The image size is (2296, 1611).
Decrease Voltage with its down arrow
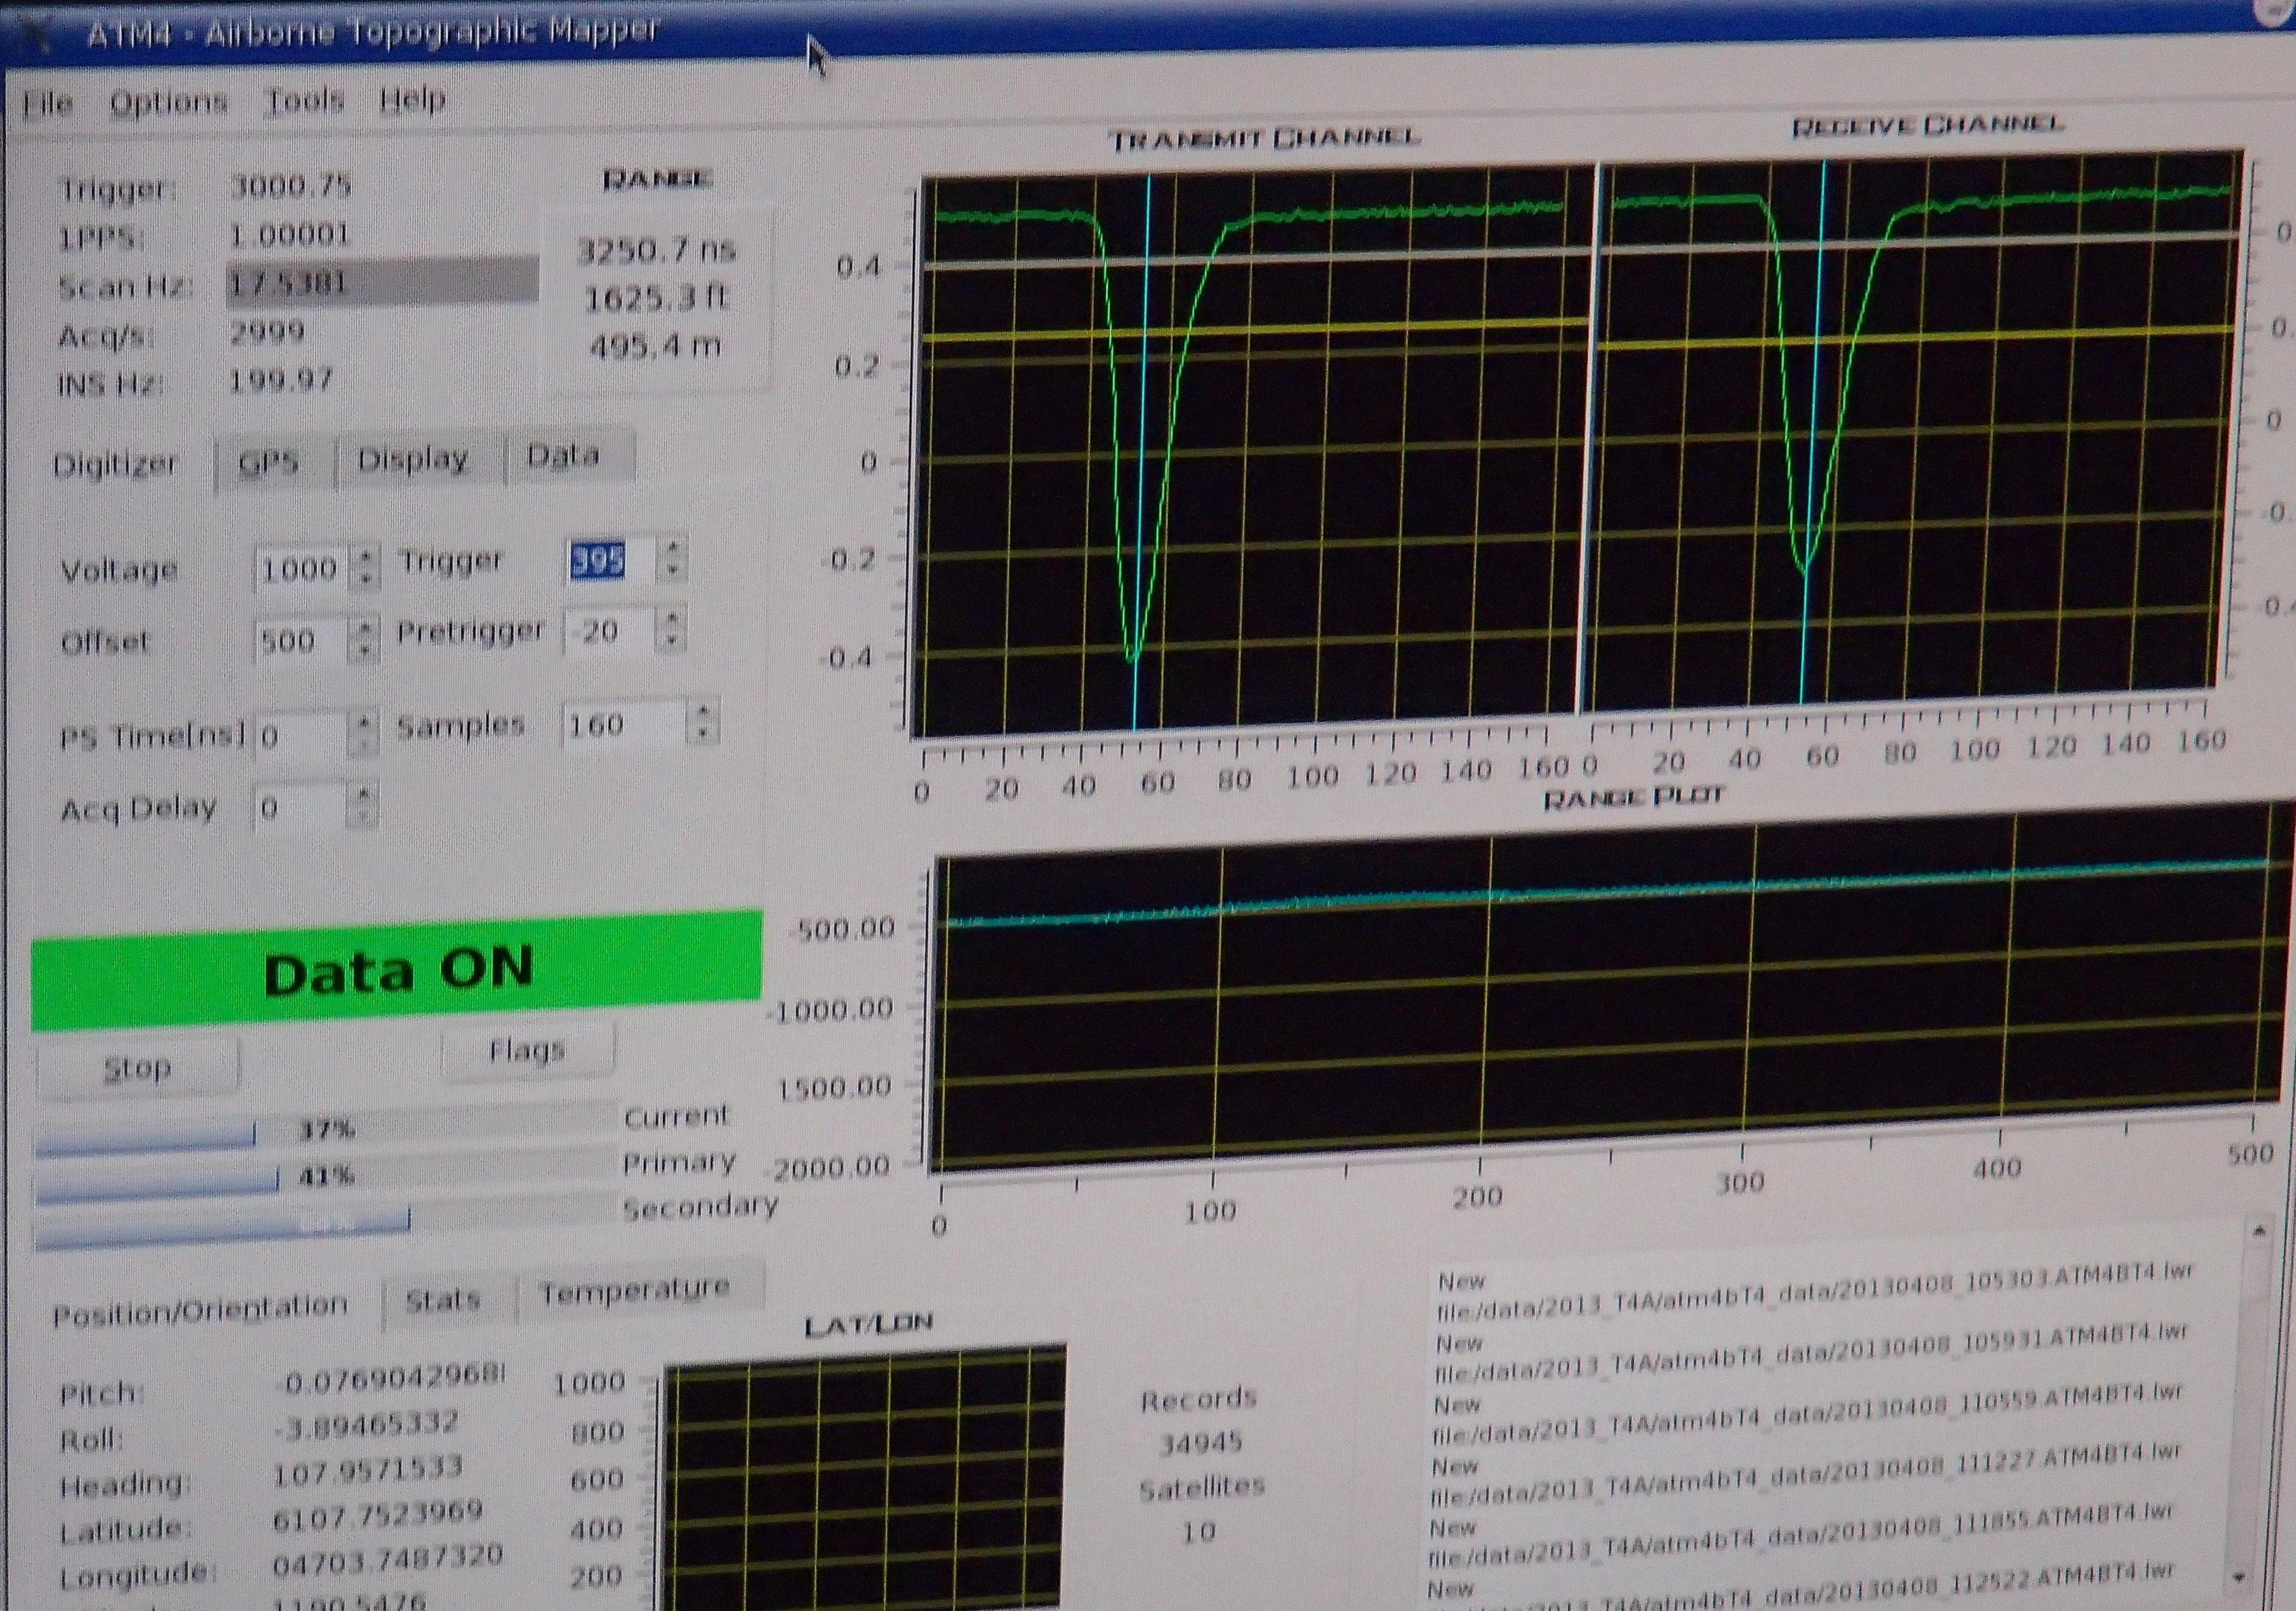tap(366, 579)
